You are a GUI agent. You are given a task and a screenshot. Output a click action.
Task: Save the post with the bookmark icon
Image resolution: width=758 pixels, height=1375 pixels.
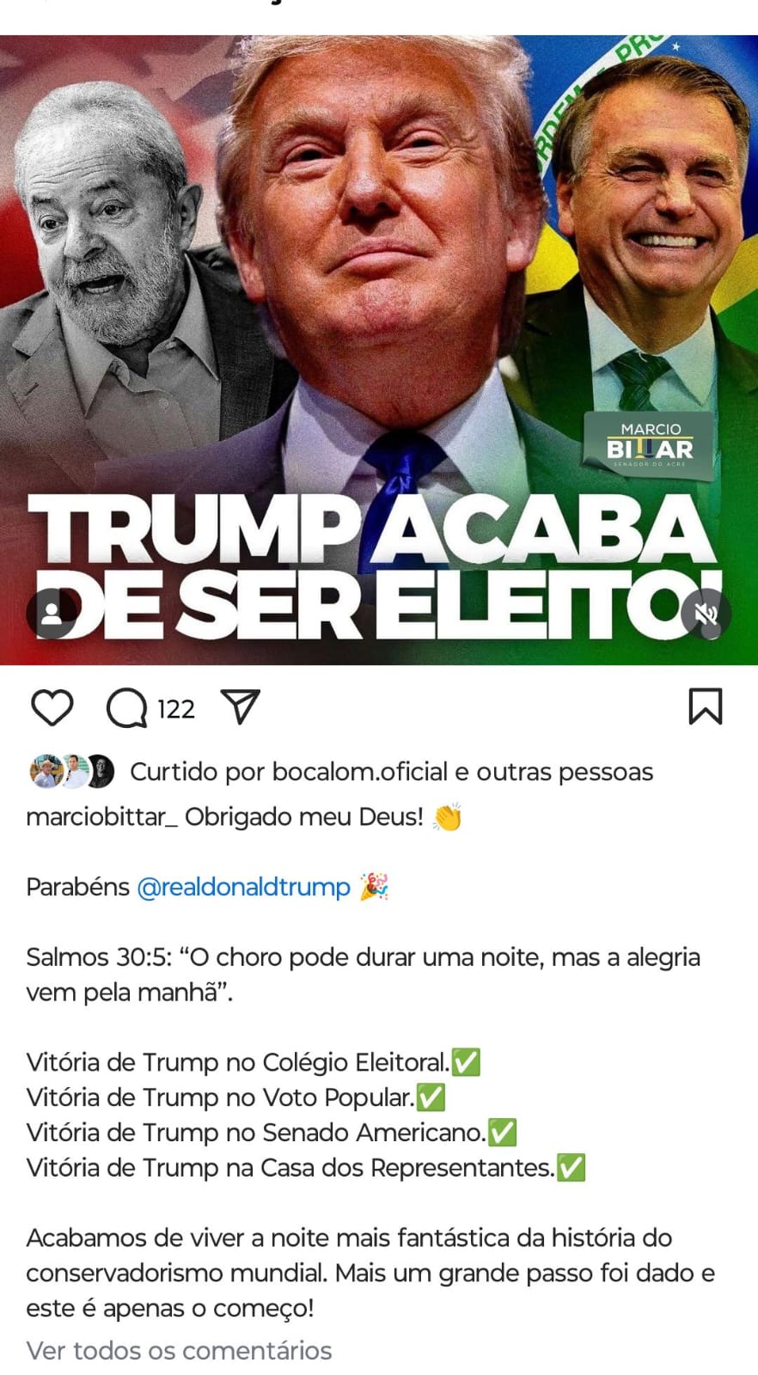[706, 706]
